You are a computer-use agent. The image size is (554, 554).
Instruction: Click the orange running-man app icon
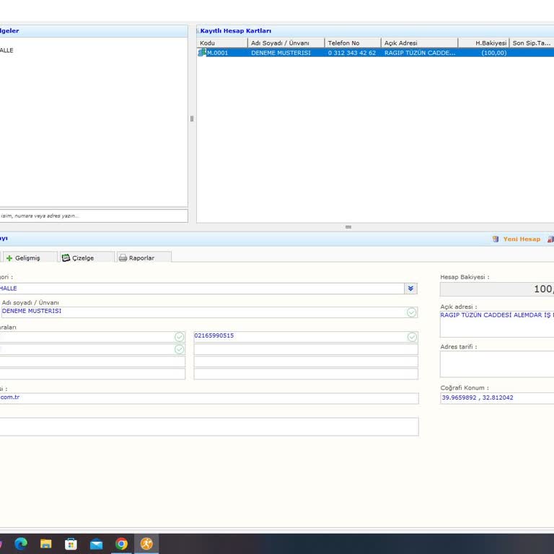[146, 544]
